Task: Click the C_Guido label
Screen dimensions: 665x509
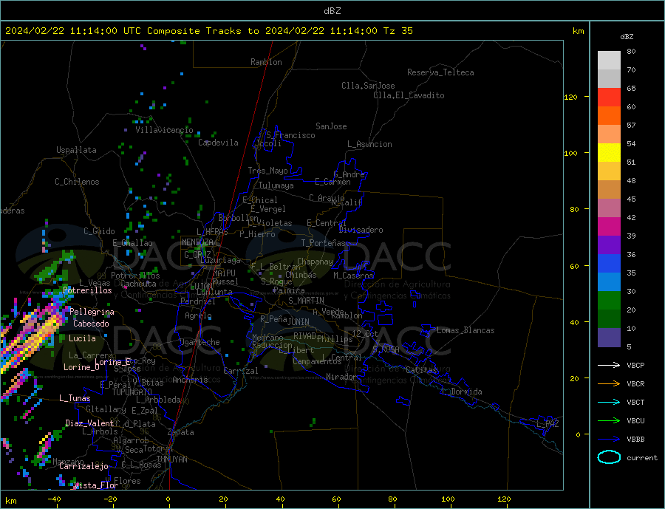Action: click(99, 231)
